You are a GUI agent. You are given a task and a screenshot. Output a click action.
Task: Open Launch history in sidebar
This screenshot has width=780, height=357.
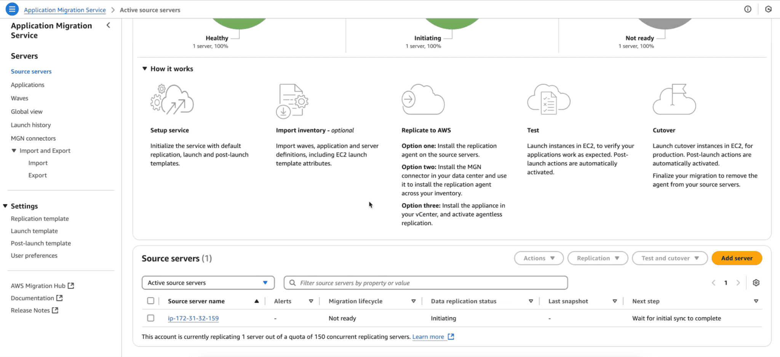(x=31, y=125)
